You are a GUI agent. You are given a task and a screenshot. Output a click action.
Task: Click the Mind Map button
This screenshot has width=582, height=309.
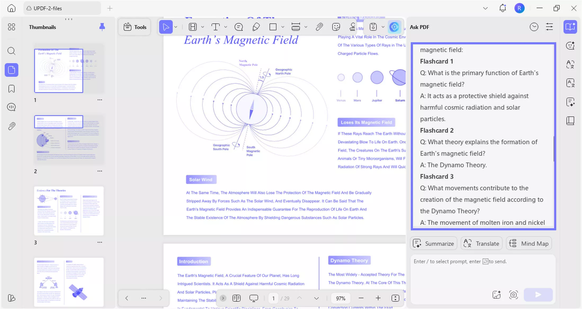click(529, 243)
